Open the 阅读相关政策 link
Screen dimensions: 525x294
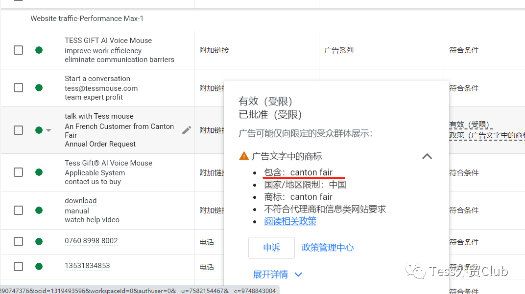[x=290, y=221]
